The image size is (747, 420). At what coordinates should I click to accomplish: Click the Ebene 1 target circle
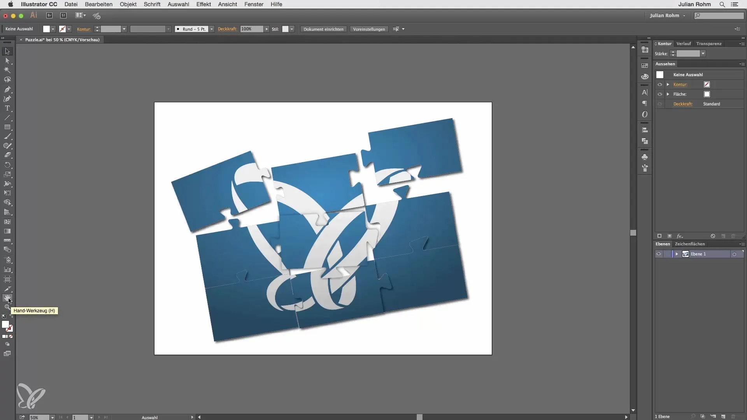(734, 254)
